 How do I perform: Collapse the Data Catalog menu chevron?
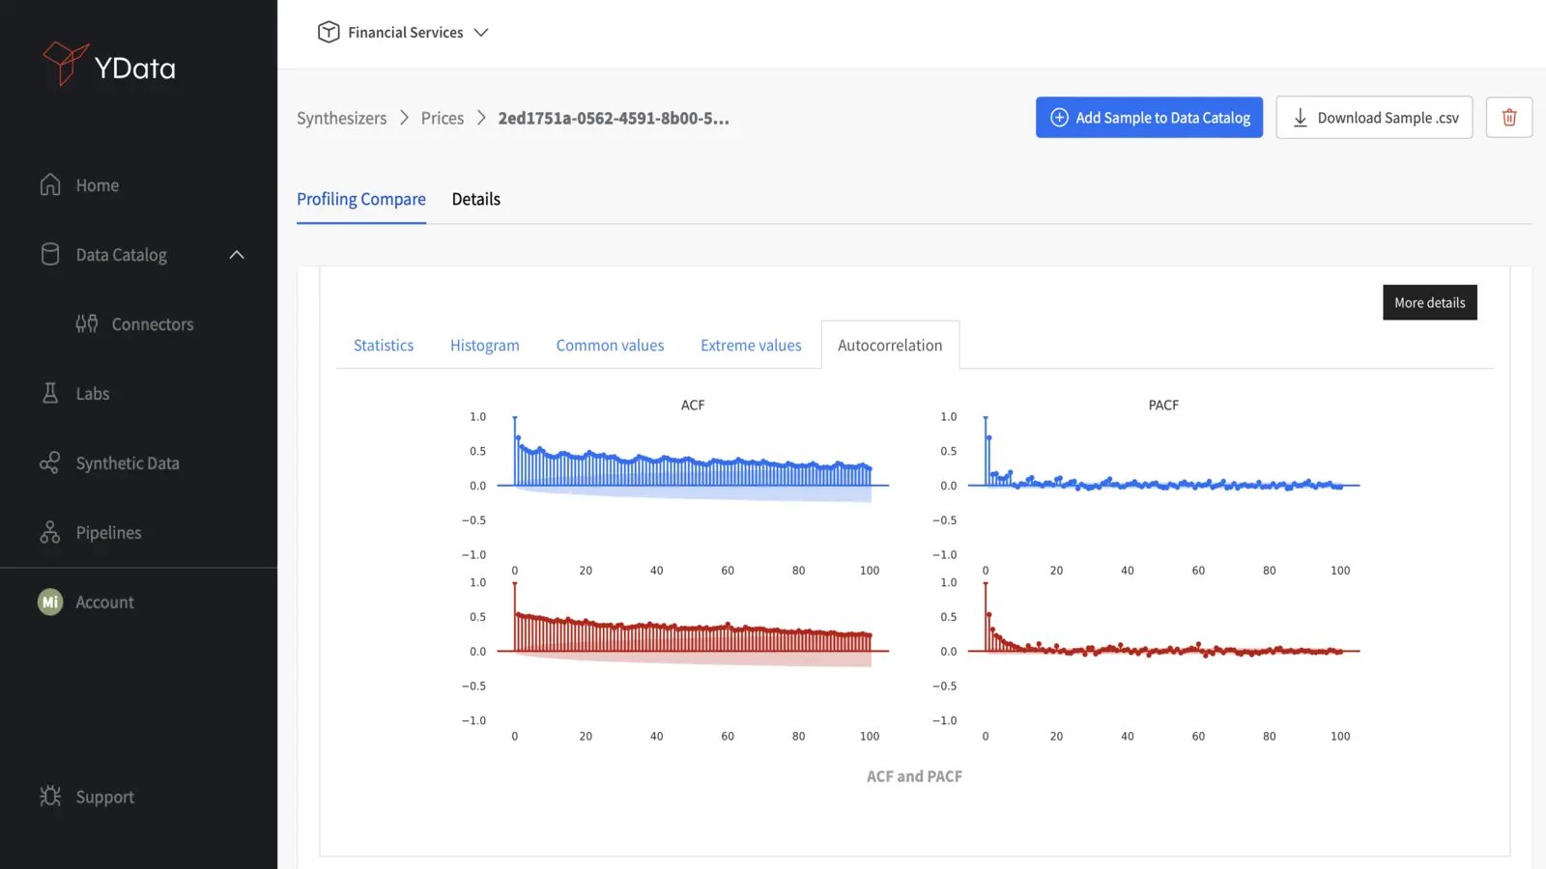[237, 255]
